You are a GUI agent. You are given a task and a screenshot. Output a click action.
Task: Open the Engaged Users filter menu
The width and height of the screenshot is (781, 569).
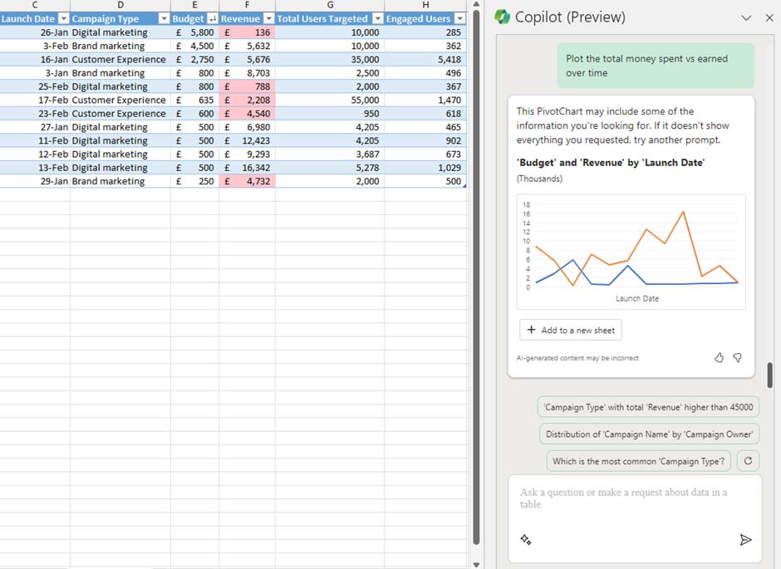tap(459, 18)
